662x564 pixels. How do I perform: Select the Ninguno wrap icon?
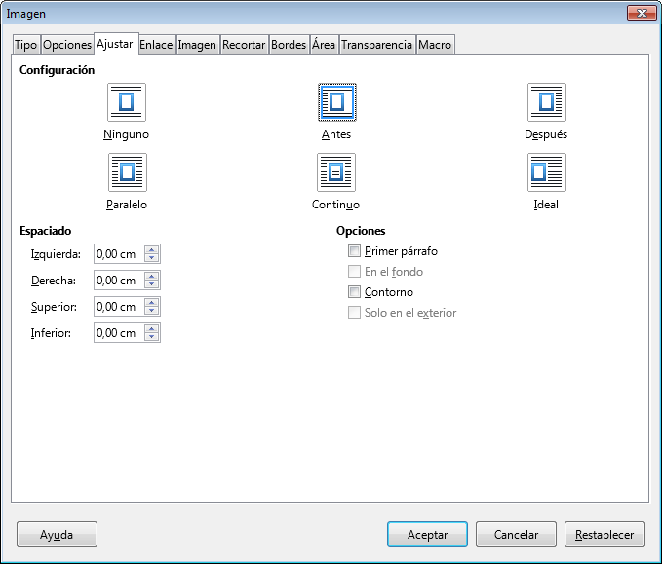(x=127, y=102)
